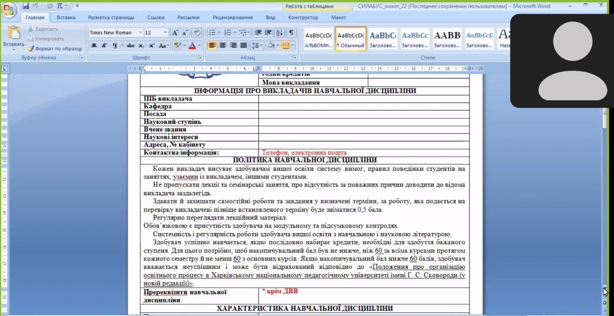Apply table borders with the borders icon
The image size is (614, 316).
pos(285,46)
